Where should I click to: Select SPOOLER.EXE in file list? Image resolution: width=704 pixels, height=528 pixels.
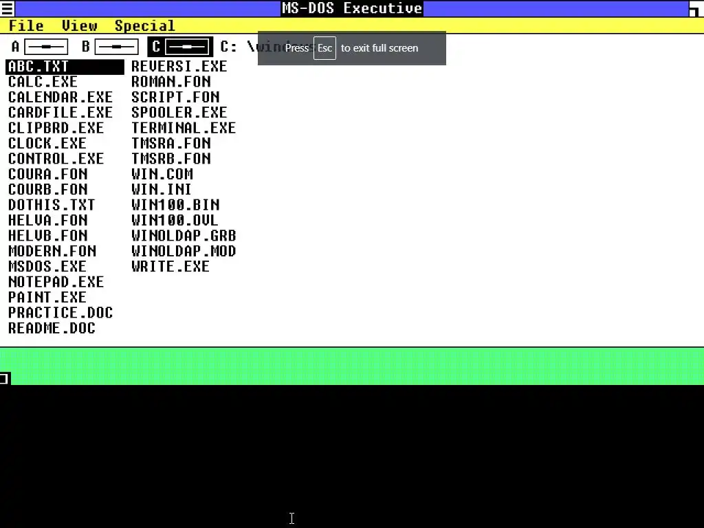pyautogui.click(x=179, y=112)
